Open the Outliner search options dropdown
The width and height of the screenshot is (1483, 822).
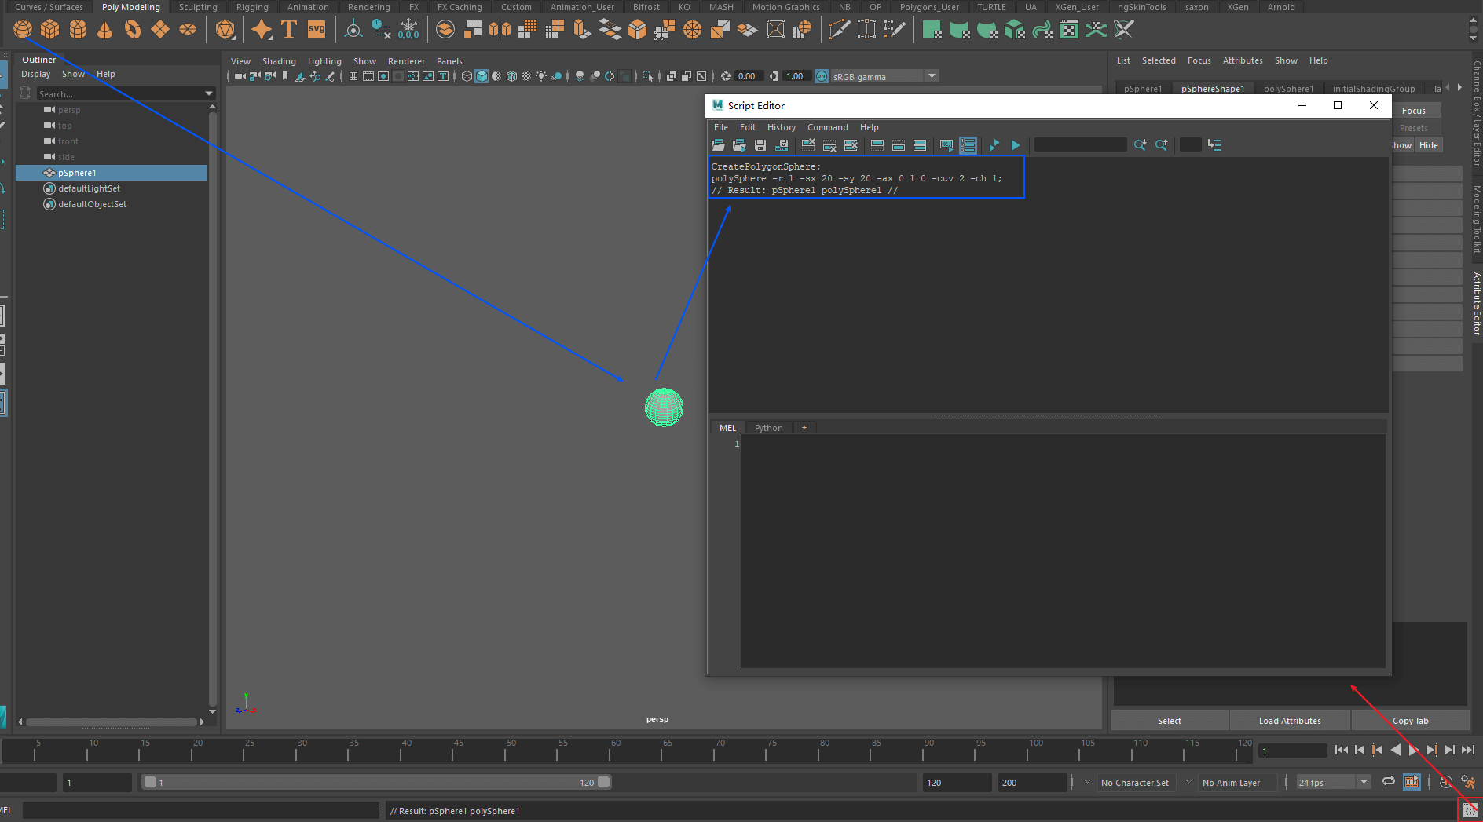click(x=209, y=93)
